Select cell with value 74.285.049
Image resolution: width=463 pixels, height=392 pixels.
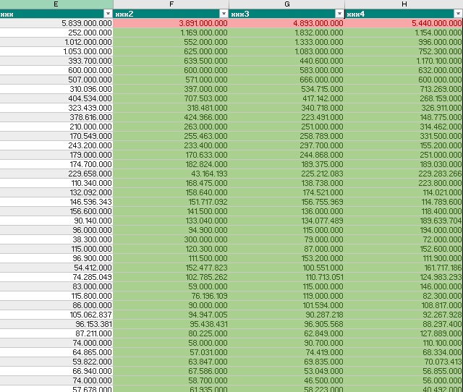click(x=56, y=278)
